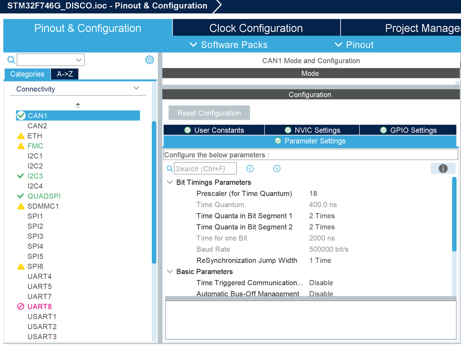
Task: Open the Software Packs dropdown
Action: 228,45
